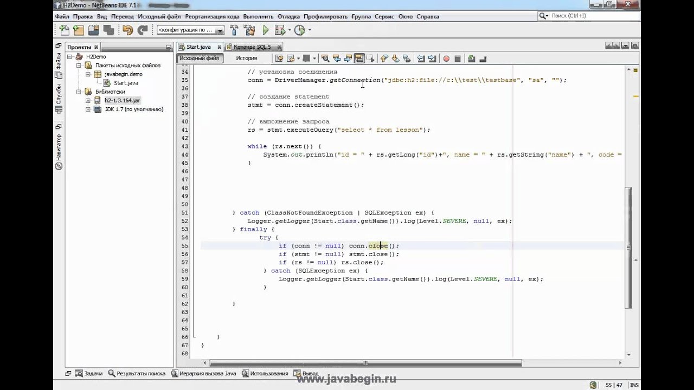Switch to the Start.java tab
This screenshot has width=694, height=390.
tap(198, 47)
